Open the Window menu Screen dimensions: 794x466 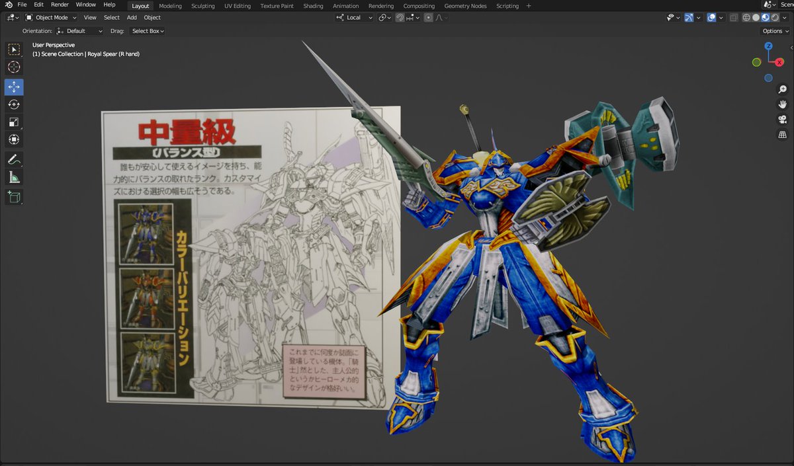(85, 5)
